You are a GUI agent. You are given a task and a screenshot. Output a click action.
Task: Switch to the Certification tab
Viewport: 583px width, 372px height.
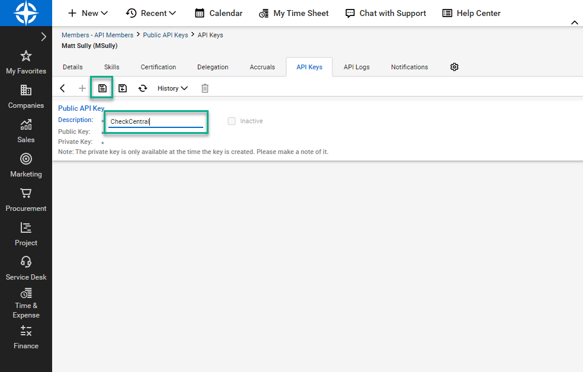pyautogui.click(x=158, y=67)
